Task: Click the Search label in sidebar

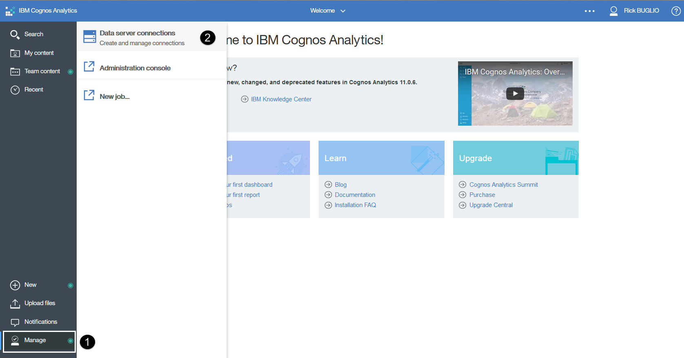Action: [x=33, y=34]
